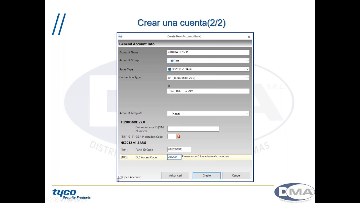Click the HS2032 v1.3ARG section heading
Image resolution: width=360 pixels, height=203 pixels.
[133, 143]
